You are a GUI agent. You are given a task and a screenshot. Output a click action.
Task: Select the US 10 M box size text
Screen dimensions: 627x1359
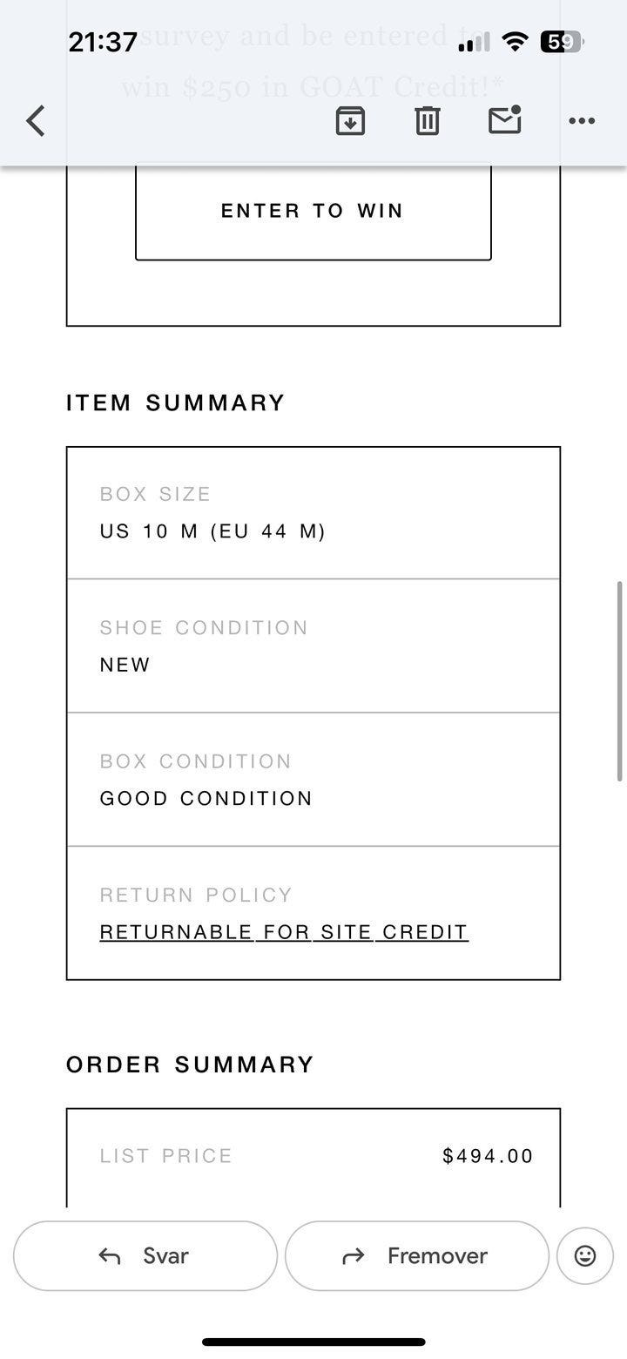pos(212,531)
